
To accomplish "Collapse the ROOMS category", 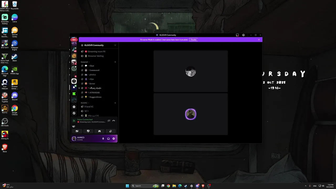I will pyautogui.click(x=85, y=103).
